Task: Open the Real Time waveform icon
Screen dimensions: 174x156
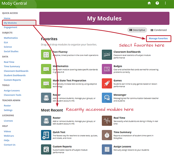Action: click(x=107, y=121)
